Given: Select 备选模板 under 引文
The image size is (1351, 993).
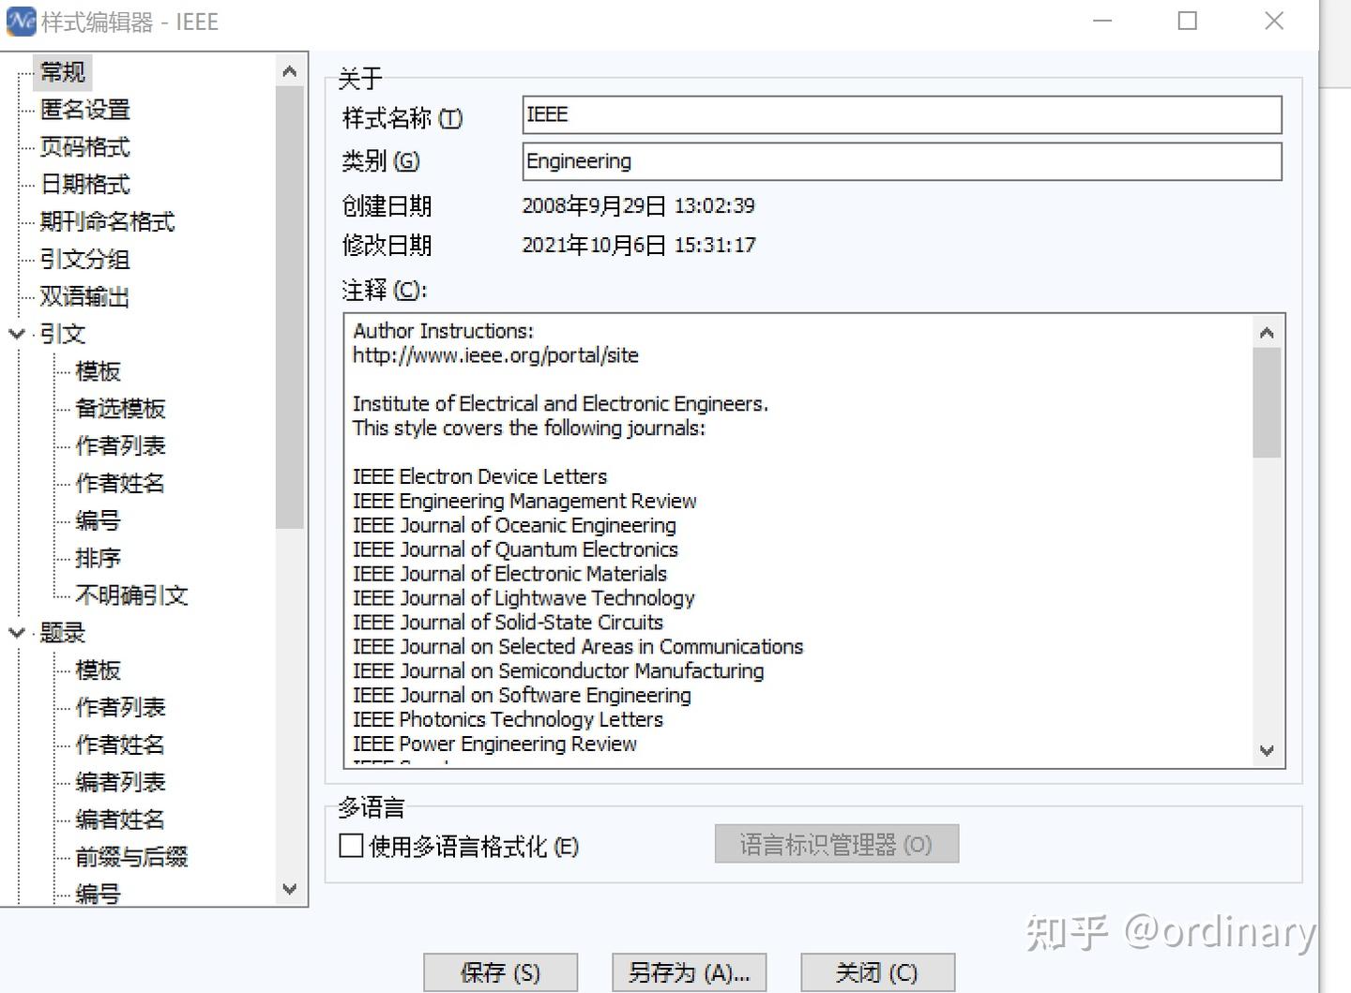Looking at the screenshot, I should 119,409.
